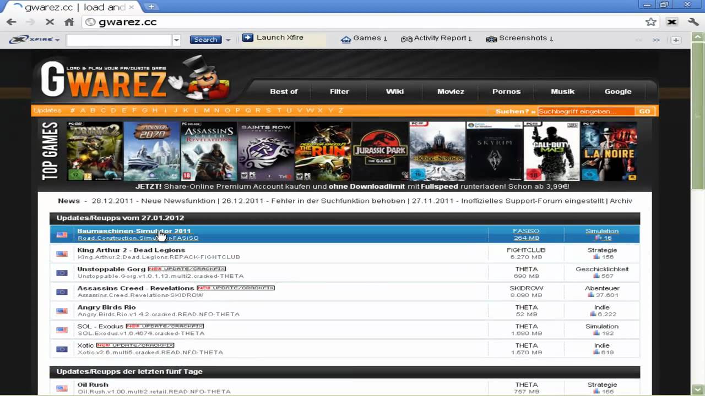The height and width of the screenshot is (396, 705).
Task: Stop loading the page
Action: click(x=49, y=22)
